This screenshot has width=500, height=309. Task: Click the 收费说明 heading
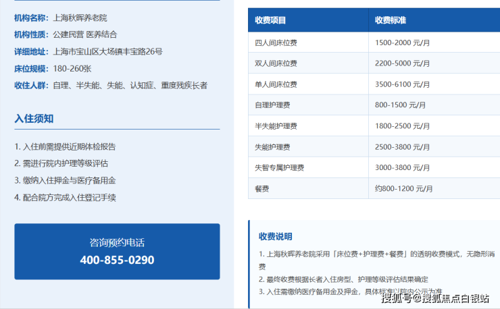click(275, 236)
